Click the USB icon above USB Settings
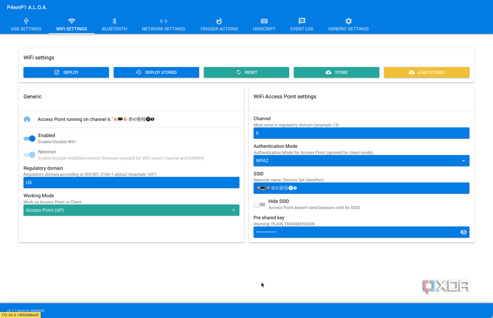 26,21
